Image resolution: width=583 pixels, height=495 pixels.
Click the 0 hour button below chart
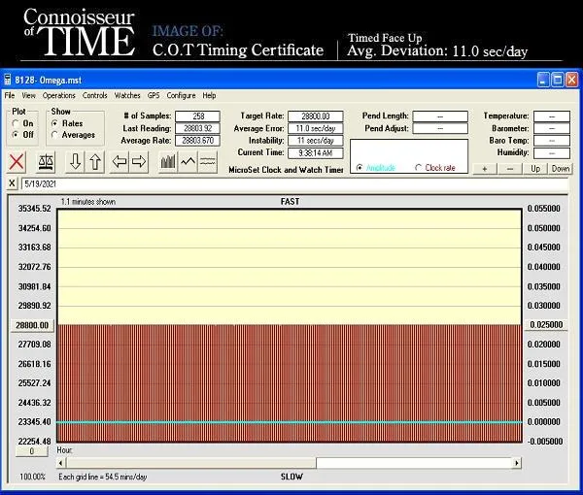[x=32, y=451]
